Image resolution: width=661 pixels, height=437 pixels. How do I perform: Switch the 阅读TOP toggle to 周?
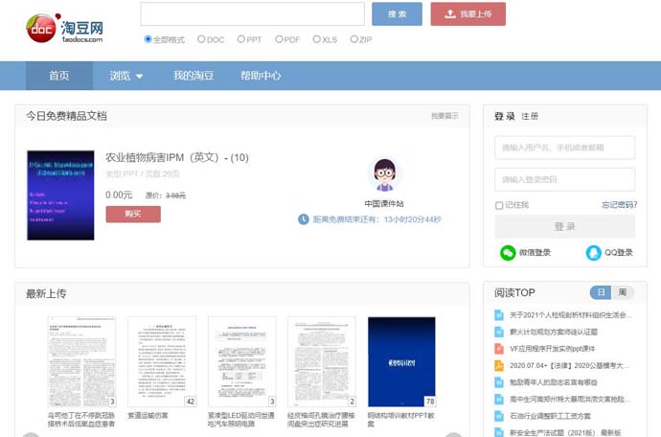click(622, 292)
